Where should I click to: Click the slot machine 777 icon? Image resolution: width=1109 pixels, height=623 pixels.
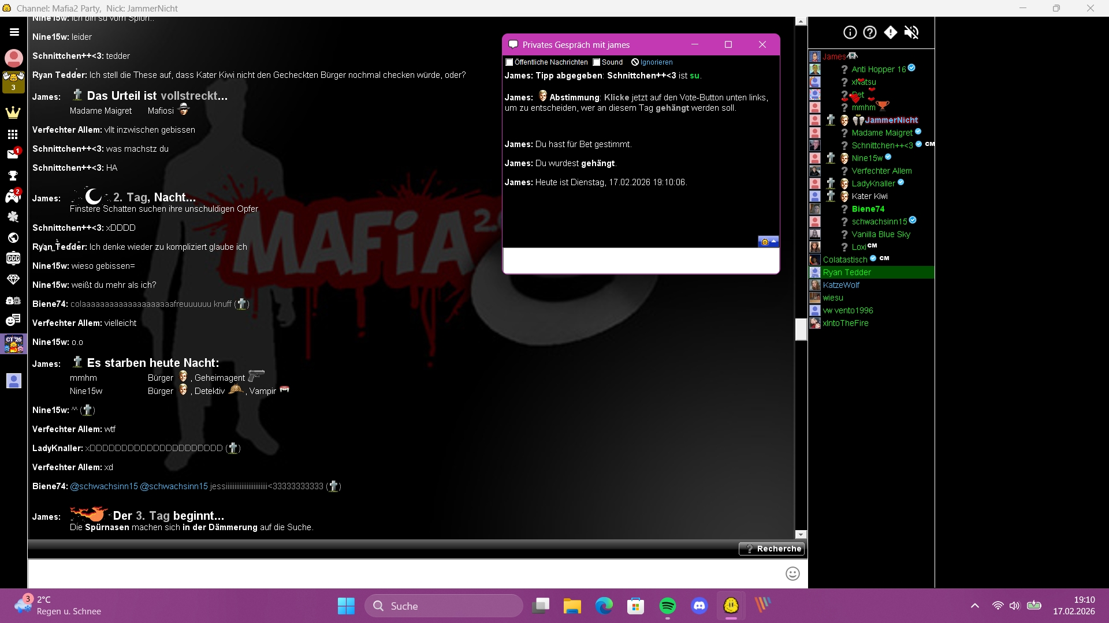(13, 258)
